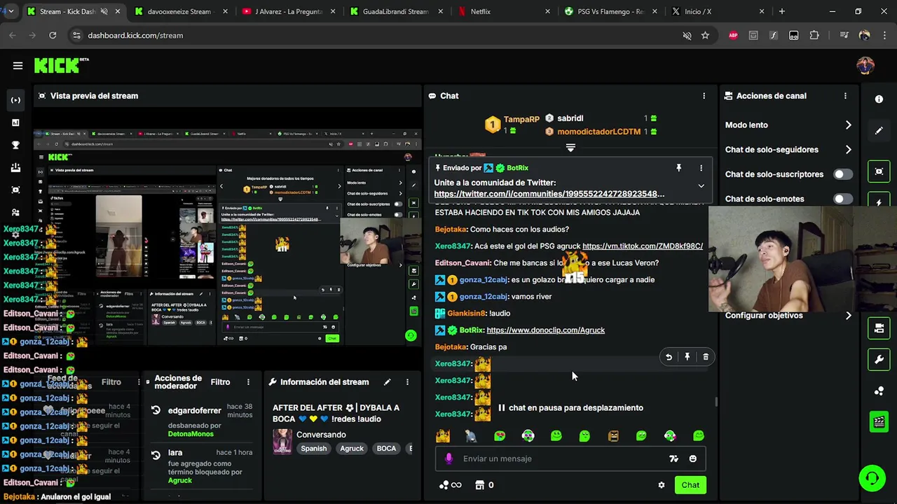Collapse the top donors leaderboard arrow
897x504 pixels.
570,148
